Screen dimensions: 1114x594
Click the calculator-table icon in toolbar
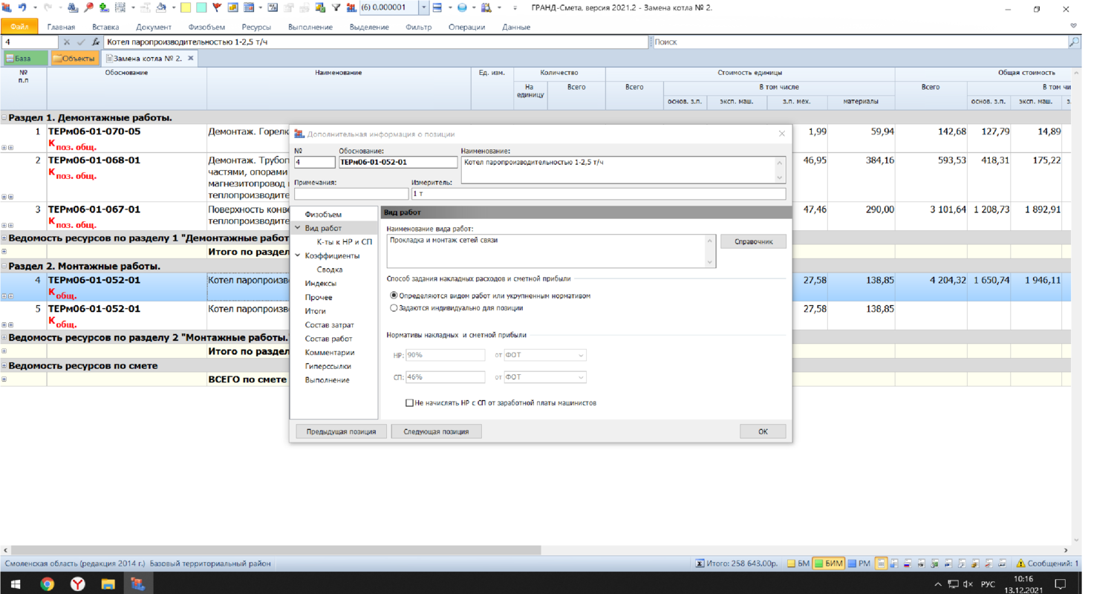click(248, 8)
